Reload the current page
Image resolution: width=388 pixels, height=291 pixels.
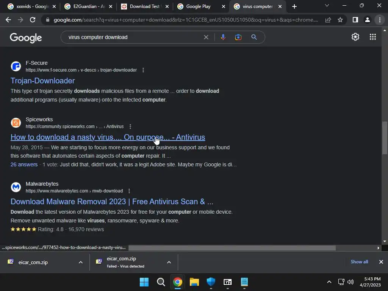(33, 20)
